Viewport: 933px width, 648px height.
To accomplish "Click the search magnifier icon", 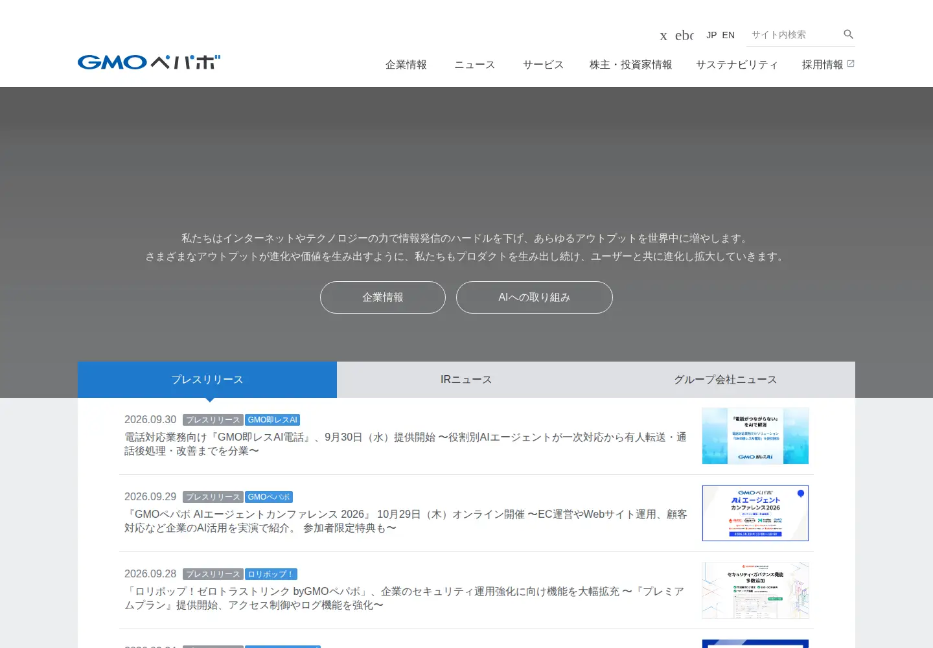I will 848,34.
